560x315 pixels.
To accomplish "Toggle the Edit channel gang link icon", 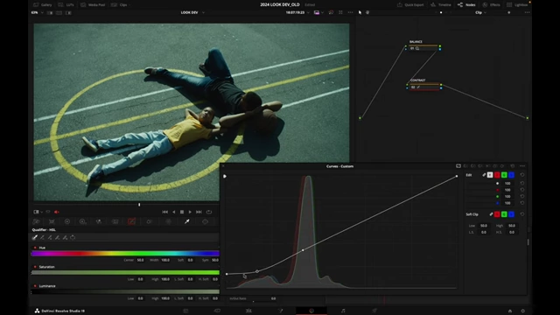I will click(x=484, y=175).
